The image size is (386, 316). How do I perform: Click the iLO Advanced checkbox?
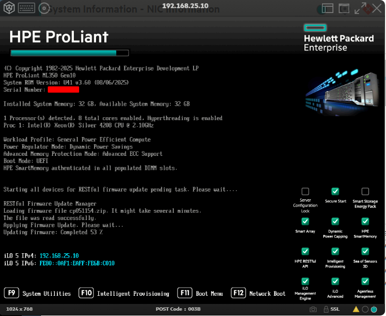[x=335, y=281]
